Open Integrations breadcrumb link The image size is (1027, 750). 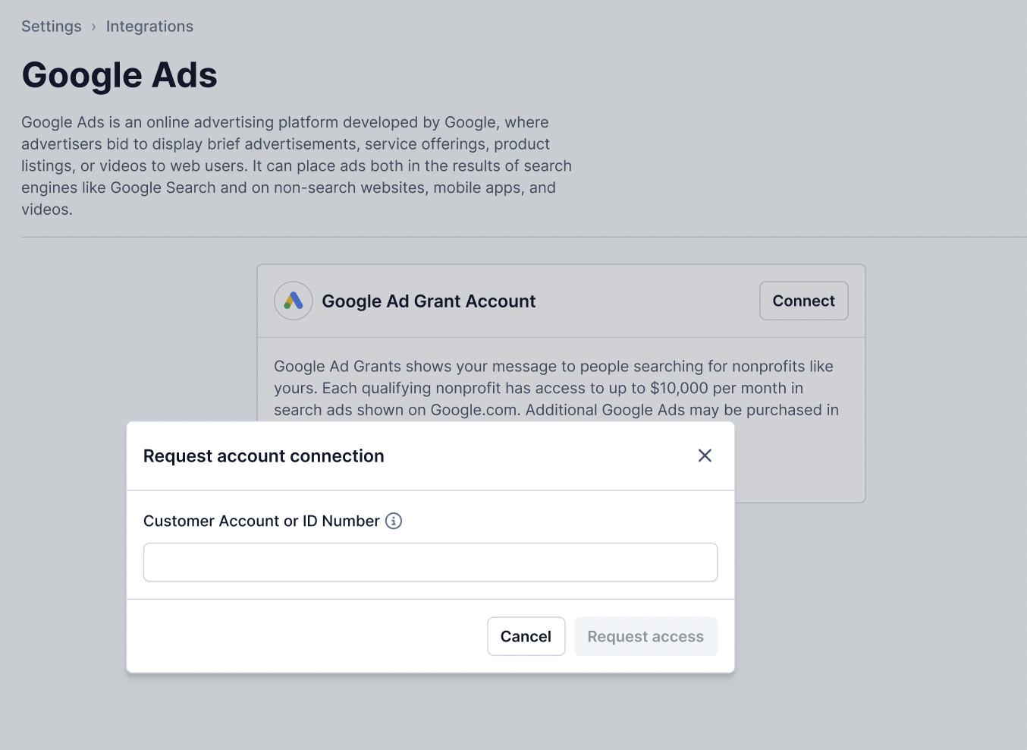(x=149, y=27)
